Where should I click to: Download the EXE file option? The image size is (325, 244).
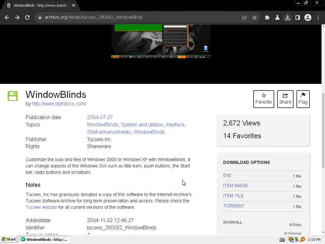(x=227, y=175)
